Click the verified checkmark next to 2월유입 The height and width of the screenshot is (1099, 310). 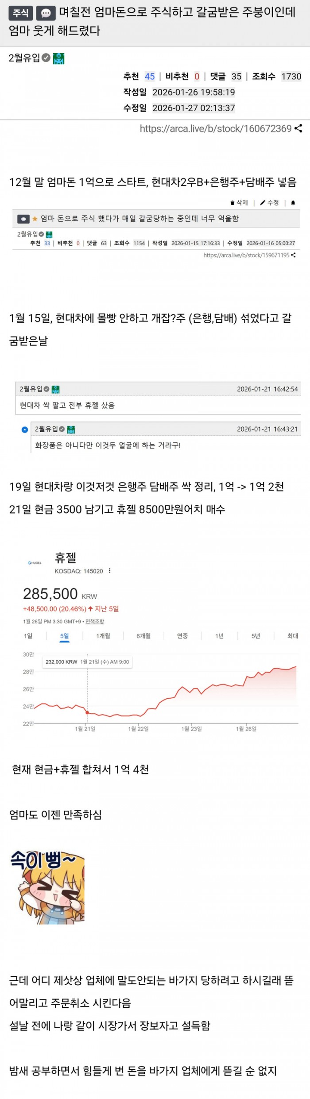click(46, 58)
